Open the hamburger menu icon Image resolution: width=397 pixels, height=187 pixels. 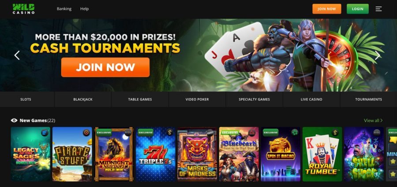pyautogui.click(x=378, y=9)
